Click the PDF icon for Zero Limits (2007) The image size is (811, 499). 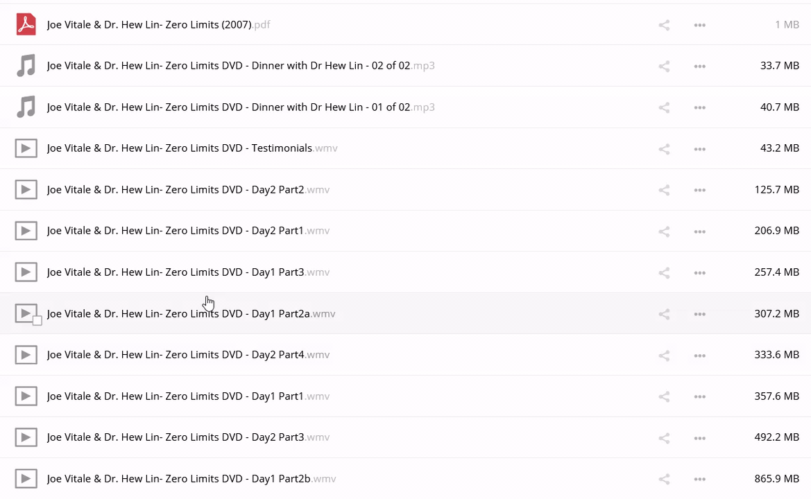pos(26,25)
